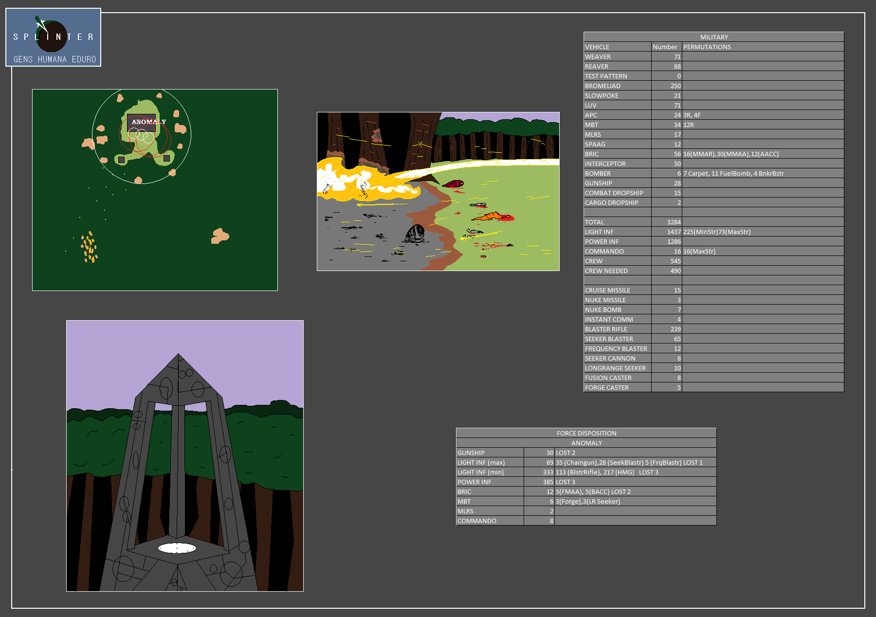
Task: Click the burning orange wreck on the grass
Action: tap(494, 216)
